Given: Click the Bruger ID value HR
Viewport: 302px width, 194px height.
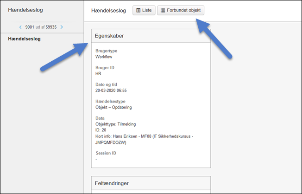Looking at the screenshot, I should coord(98,73).
